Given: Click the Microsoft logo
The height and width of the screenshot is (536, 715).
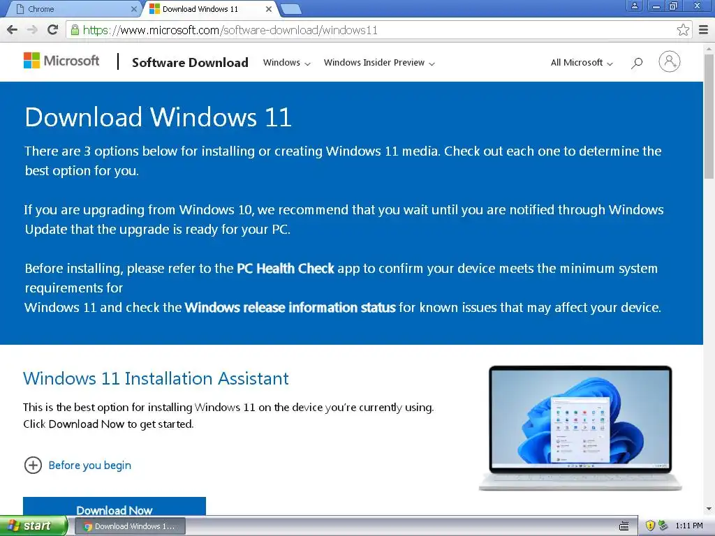Looking at the screenshot, I should point(61,61).
